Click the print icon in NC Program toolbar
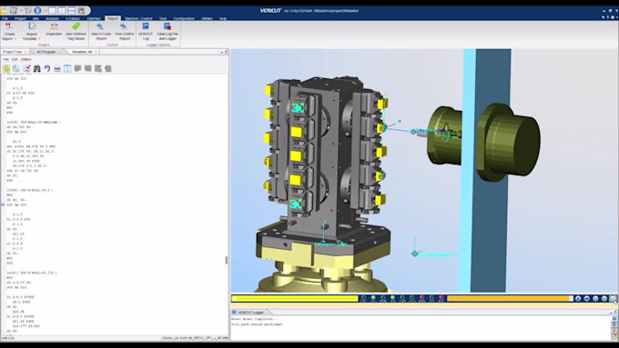The height and width of the screenshot is (348, 619). point(57,68)
